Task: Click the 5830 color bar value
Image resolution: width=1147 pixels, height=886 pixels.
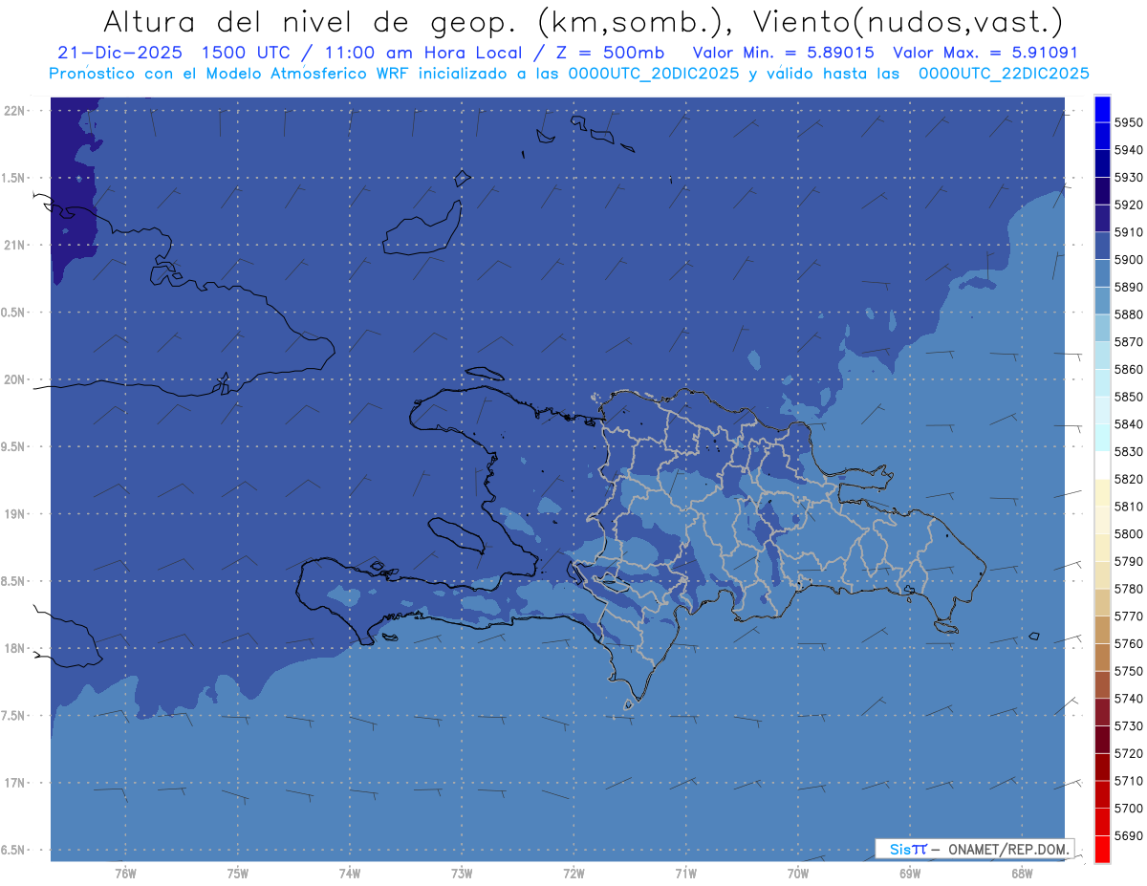Action: tap(1128, 451)
